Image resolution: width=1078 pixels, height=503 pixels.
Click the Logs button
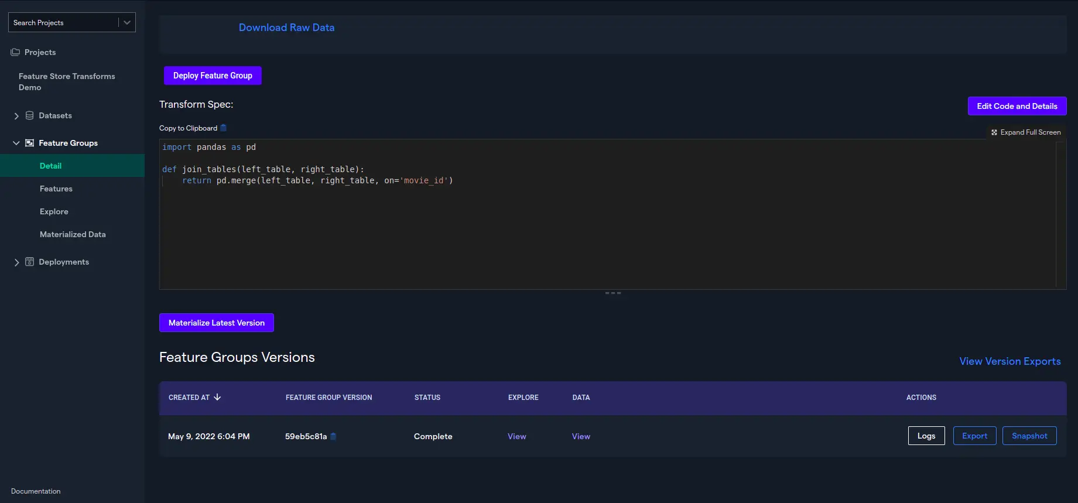tap(926, 436)
